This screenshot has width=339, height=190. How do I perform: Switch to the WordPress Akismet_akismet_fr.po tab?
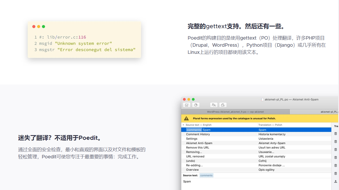[x=235, y=112]
